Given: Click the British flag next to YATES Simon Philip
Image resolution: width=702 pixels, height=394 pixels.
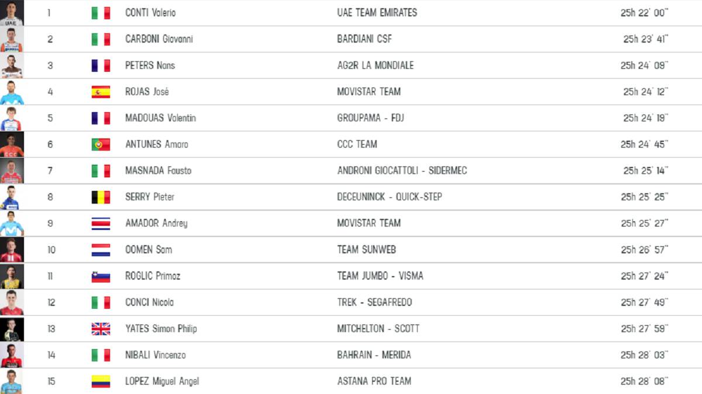Looking at the screenshot, I should coord(101,329).
